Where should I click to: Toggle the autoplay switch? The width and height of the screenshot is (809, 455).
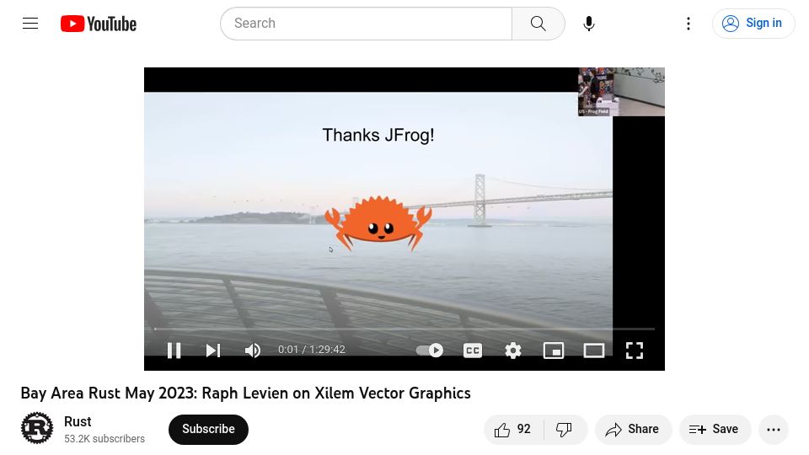[429, 351]
